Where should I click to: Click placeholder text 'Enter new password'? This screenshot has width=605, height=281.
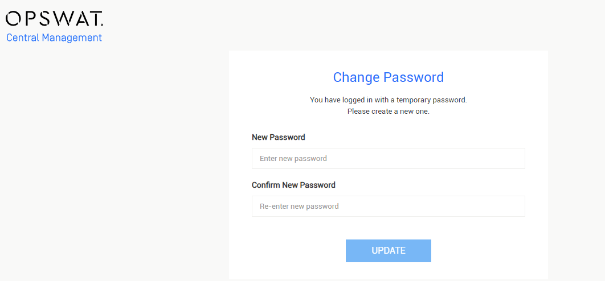[x=293, y=159]
